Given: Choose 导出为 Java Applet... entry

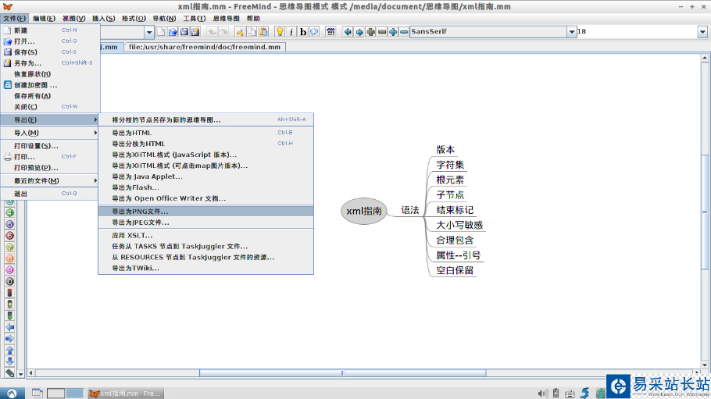Looking at the screenshot, I should click(x=205, y=176).
